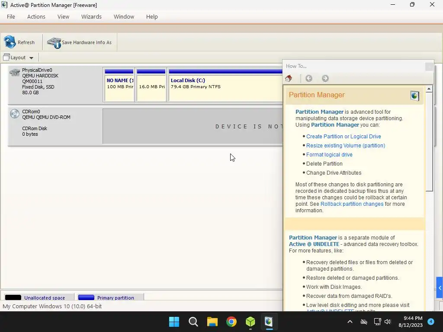443x332 pixels.
Task: Click the OneDrive tray icon
Action: point(364,322)
